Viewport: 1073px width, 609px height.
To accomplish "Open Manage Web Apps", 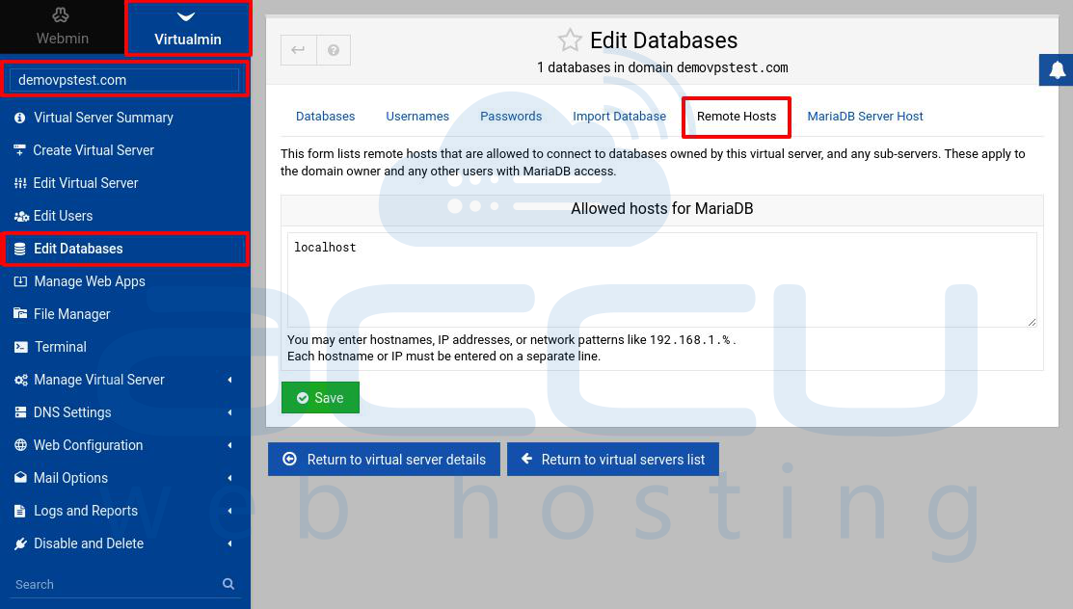I will [90, 282].
